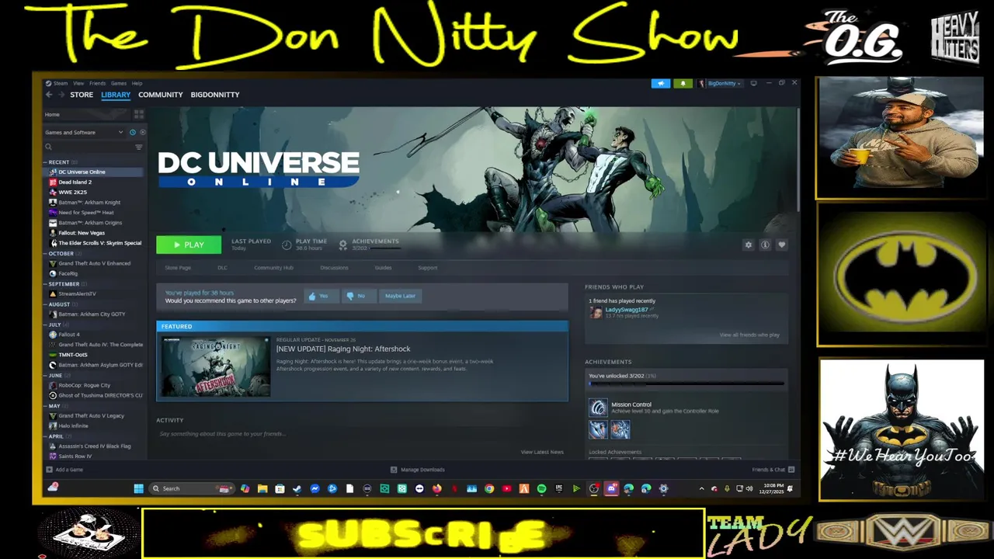Collapse the OCTOBER games section
Screen dimensions: 994x559
click(x=45, y=254)
